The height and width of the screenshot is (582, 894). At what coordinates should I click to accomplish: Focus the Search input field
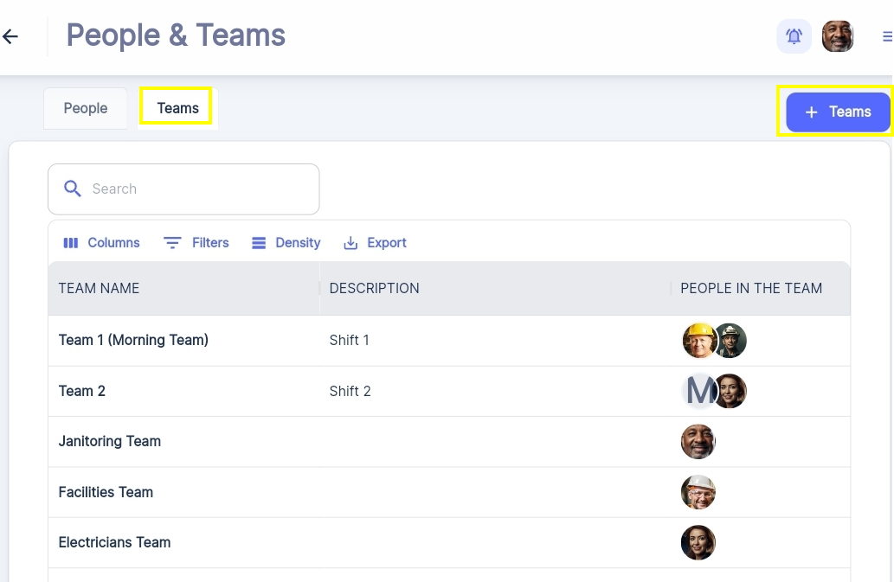pos(199,189)
